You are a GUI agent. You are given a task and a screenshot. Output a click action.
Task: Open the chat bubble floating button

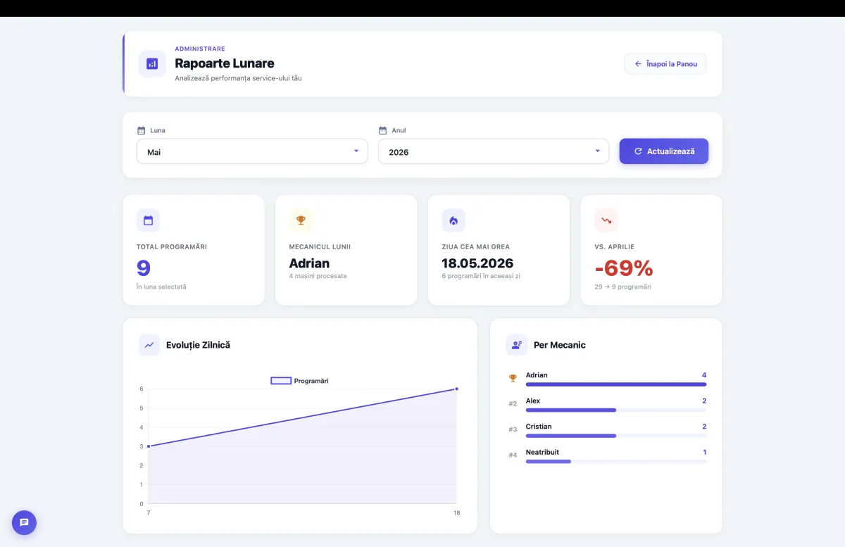click(24, 522)
